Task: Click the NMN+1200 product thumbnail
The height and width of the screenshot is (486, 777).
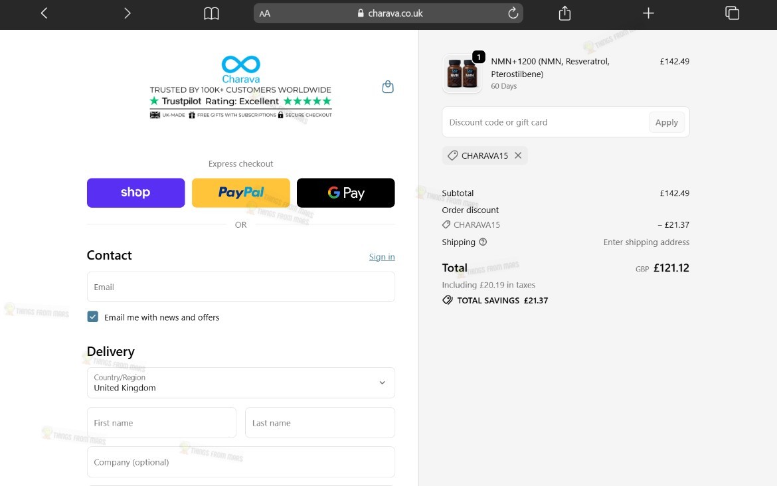Action: click(462, 73)
